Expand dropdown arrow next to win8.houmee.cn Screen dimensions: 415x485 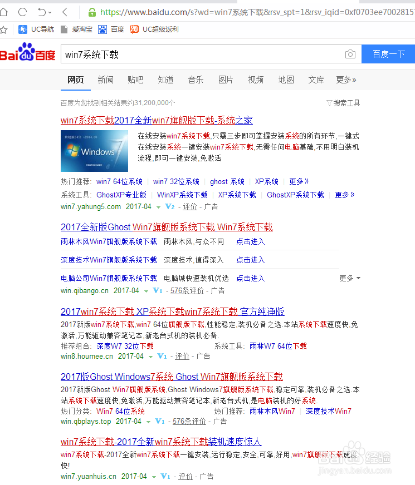point(150,357)
